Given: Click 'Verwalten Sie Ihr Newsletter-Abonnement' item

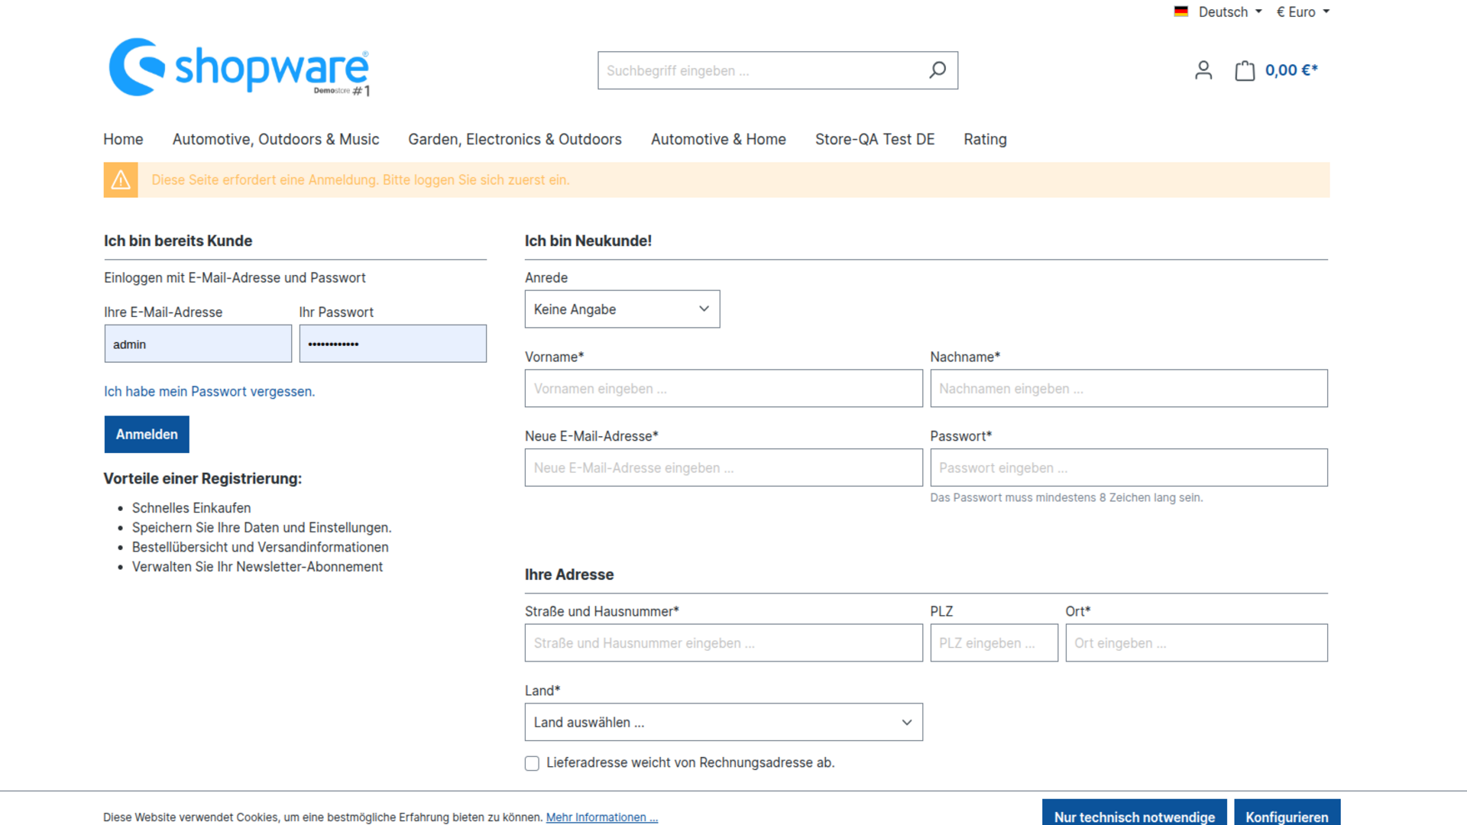Looking at the screenshot, I should (x=257, y=567).
